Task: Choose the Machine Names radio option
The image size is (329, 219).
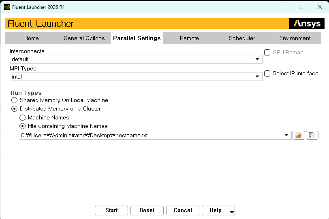Action: tap(23, 117)
